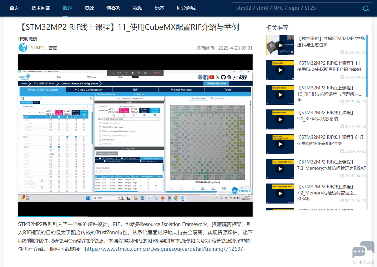Image resolution: width=377 pixels, height=267 pixels.
Task: Select the zoom-out icon in the pinout toolbar
Action: 192,188
